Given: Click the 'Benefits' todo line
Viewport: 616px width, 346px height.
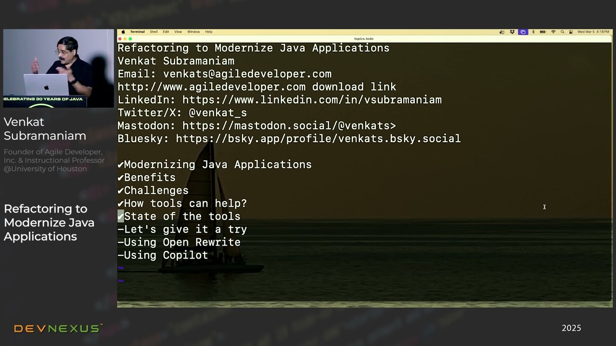Looking at the screenshot, I should [x=147, y=178].
